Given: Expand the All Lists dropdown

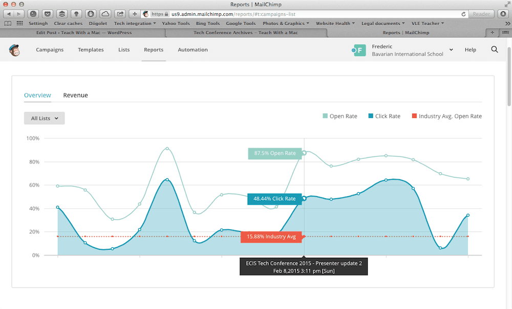Looking at the screenshot, I should 44,118.
